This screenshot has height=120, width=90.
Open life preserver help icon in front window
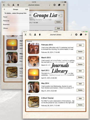pyautogui.click(x=76, y=34)
